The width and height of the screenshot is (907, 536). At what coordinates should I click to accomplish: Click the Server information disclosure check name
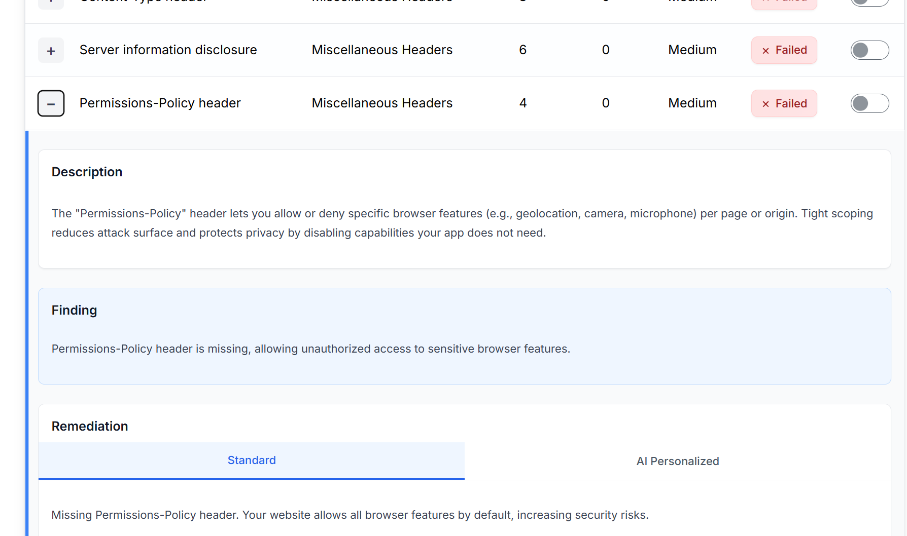168,50
